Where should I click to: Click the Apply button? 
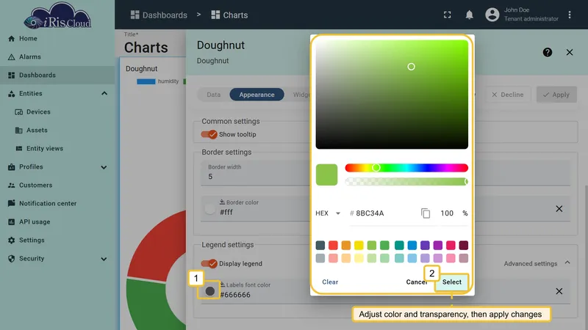pos(556,95)
